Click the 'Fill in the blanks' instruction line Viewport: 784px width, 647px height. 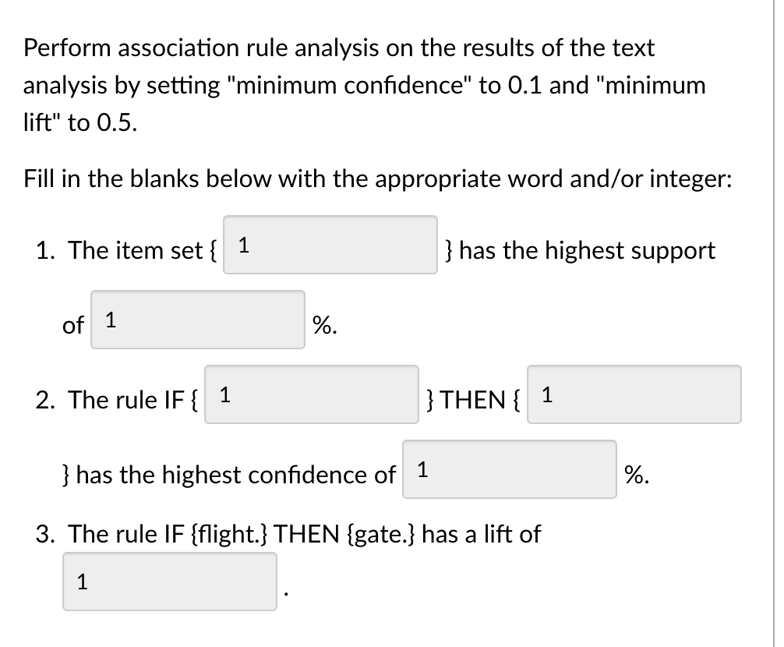[x=376, y=179]
